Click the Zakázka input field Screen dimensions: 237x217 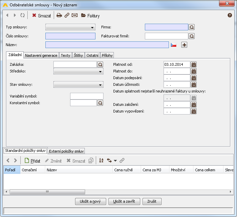coord(75,64)
